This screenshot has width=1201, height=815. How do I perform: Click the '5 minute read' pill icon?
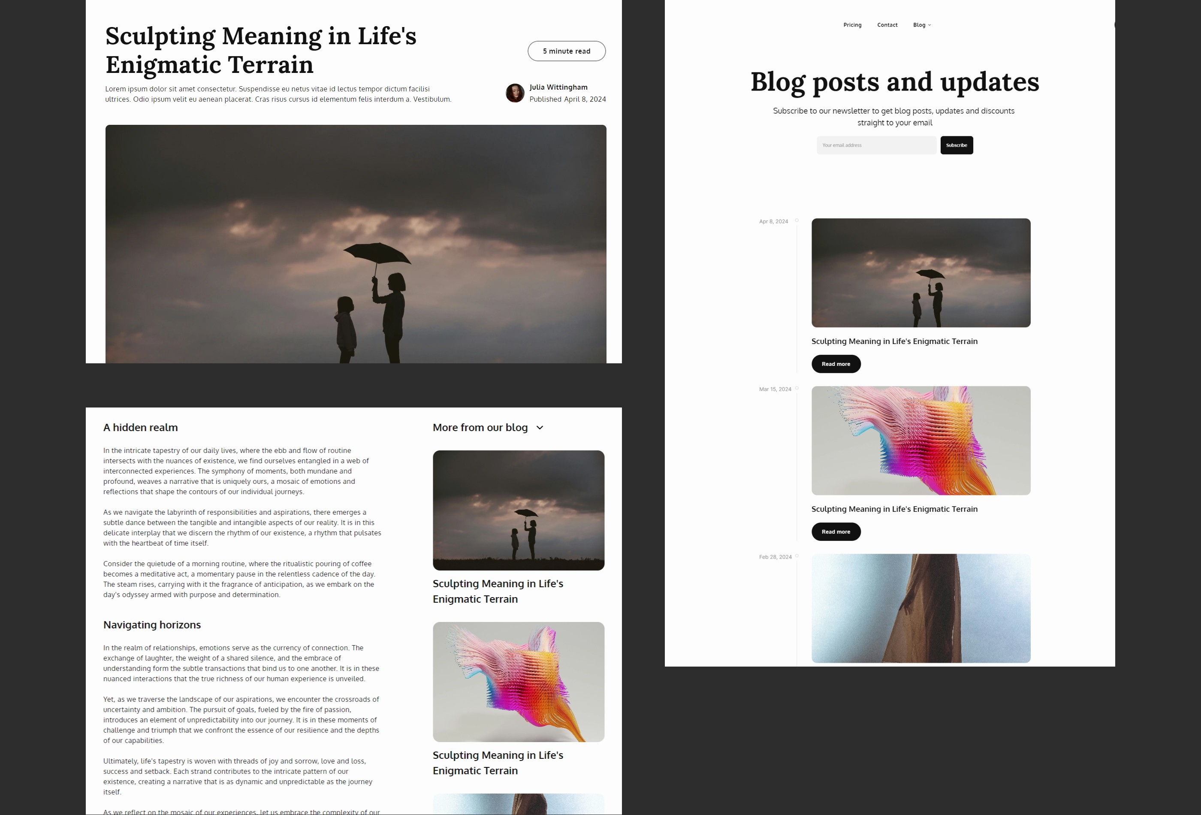click(x=565, y=51)
